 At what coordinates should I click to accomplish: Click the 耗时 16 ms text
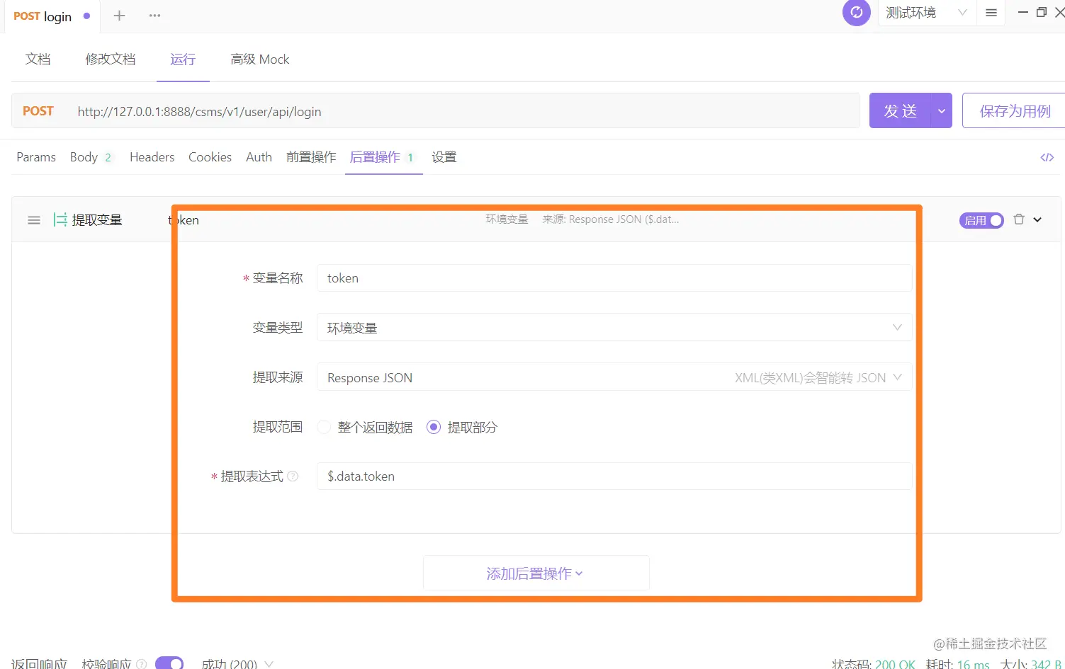pos(957,664)
